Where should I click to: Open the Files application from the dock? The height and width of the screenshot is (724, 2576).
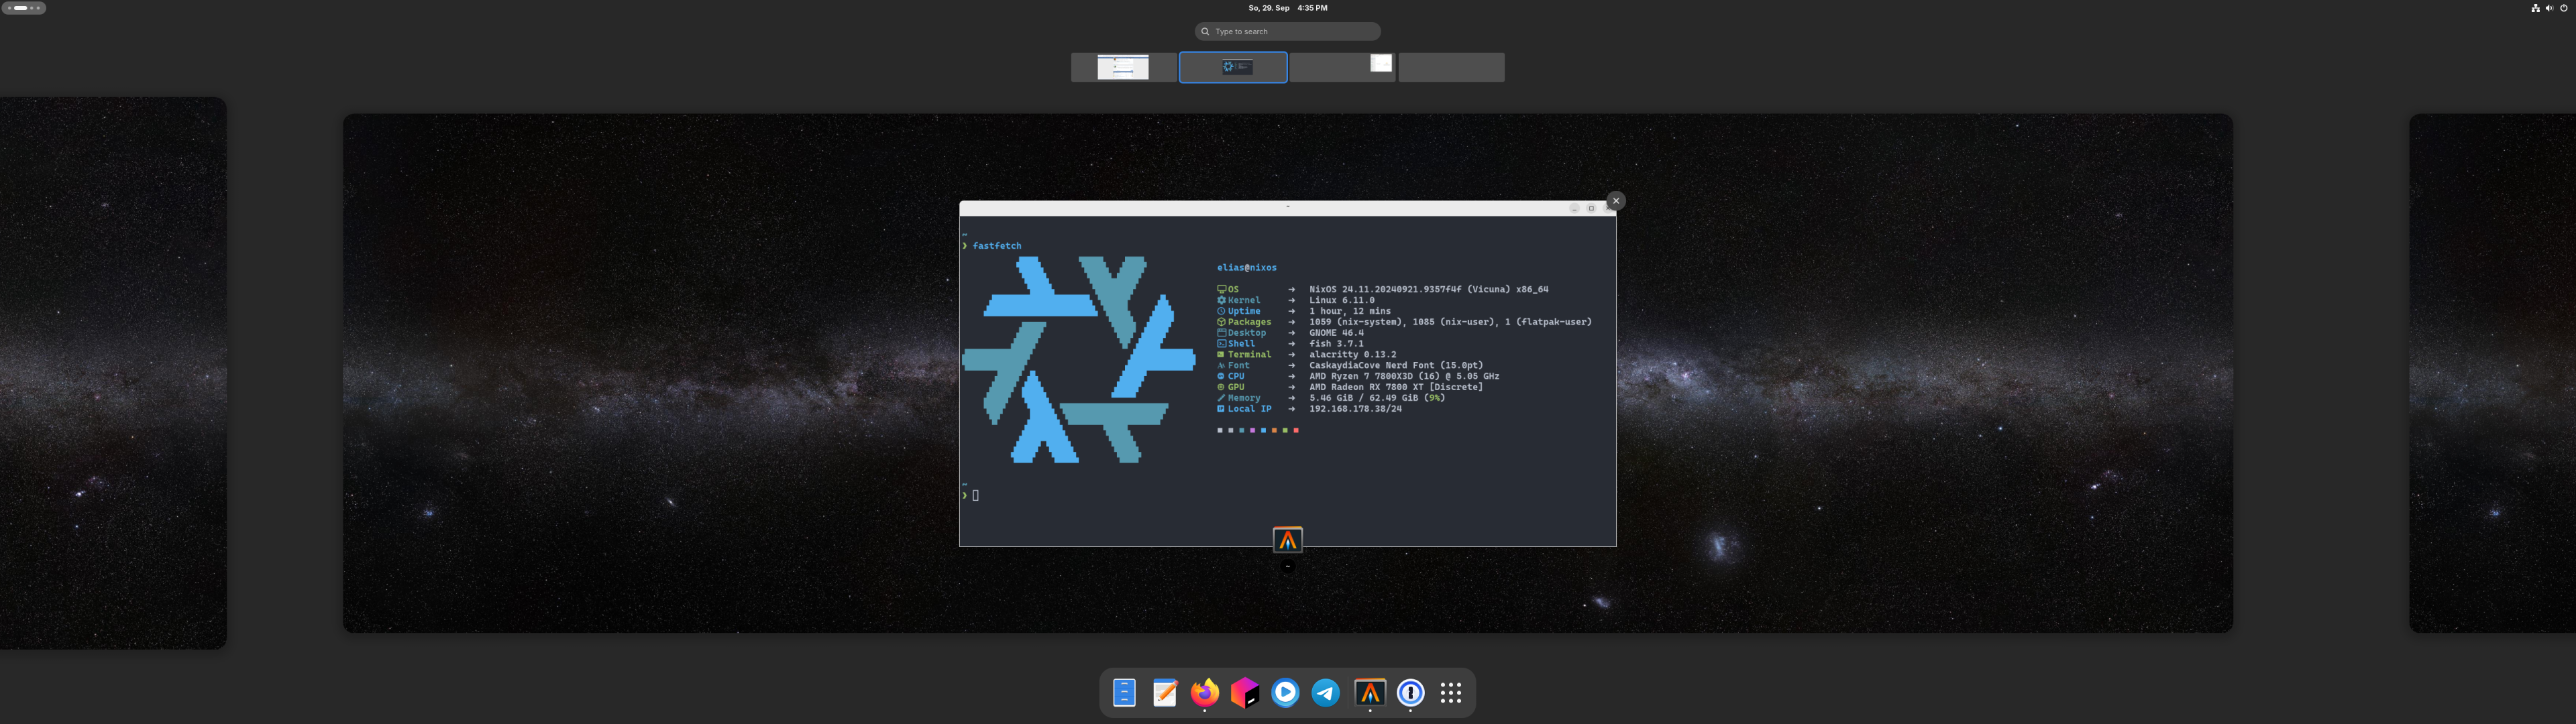click(x=1124, y=692)
